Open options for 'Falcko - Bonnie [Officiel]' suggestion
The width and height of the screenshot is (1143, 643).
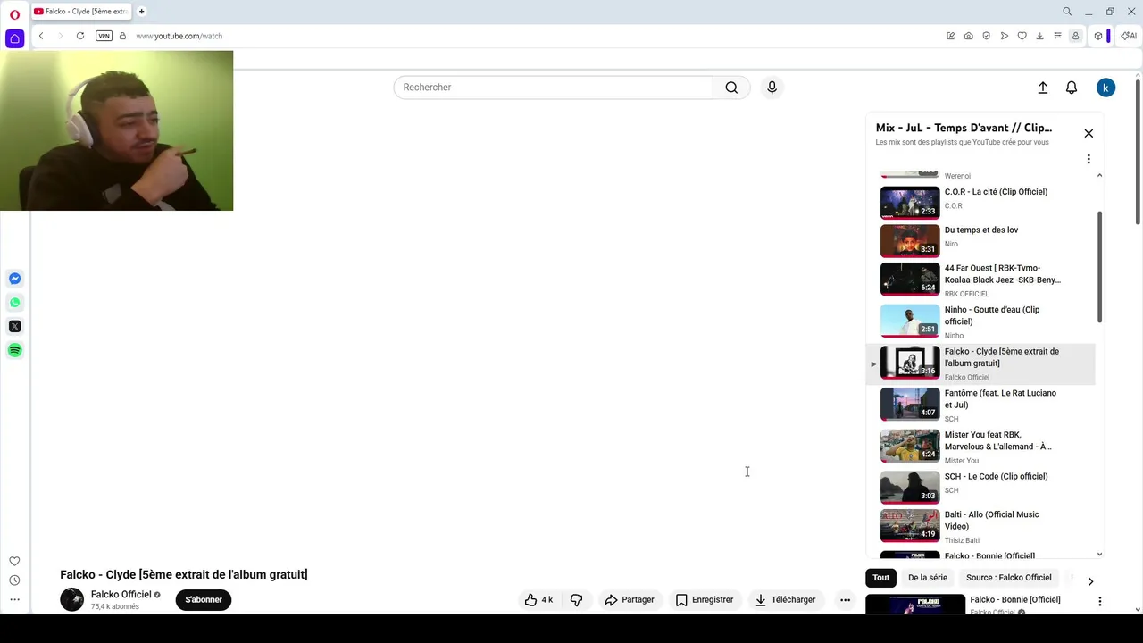click(1100, 602)
